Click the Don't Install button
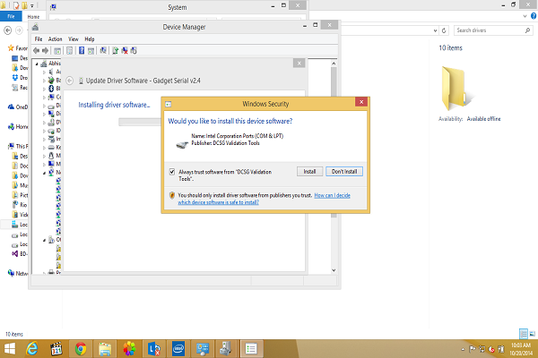Screen dimensions: 538x358 [343, 171]
